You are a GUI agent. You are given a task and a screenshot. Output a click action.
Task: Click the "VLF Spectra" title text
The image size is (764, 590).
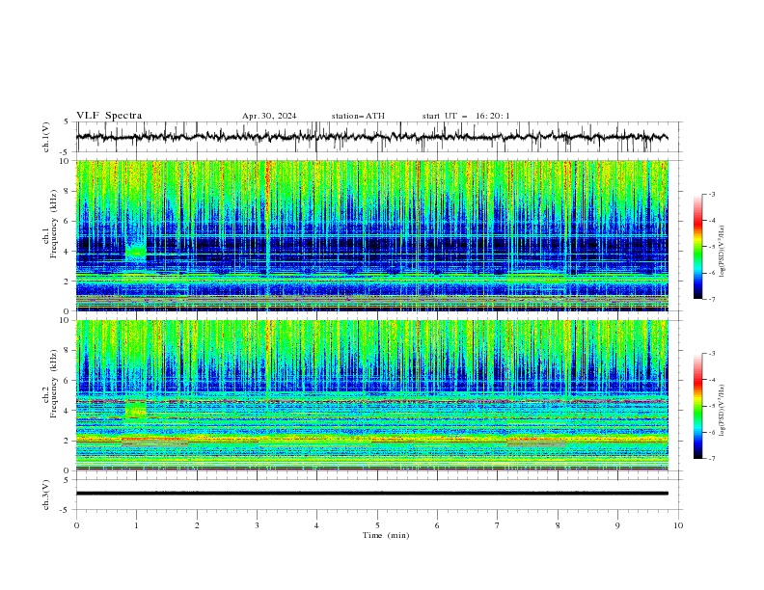109,116
